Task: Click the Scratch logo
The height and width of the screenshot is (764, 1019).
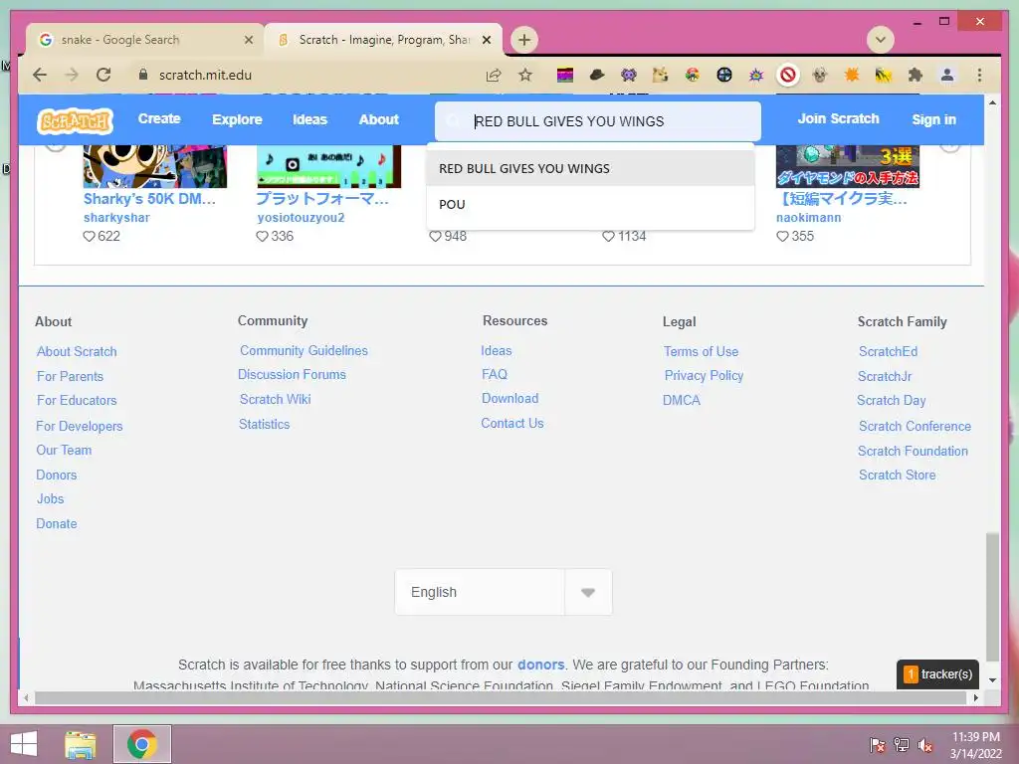Action: click(75, 120)
